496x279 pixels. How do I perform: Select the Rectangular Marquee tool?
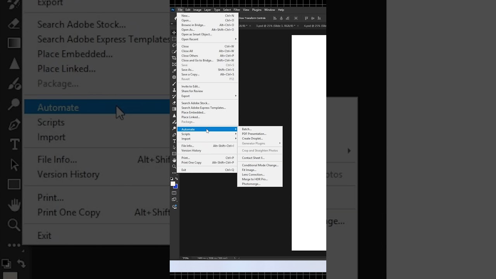[x=174, y=39]
